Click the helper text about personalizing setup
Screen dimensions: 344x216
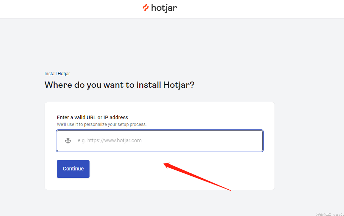(x=101, y=124)
